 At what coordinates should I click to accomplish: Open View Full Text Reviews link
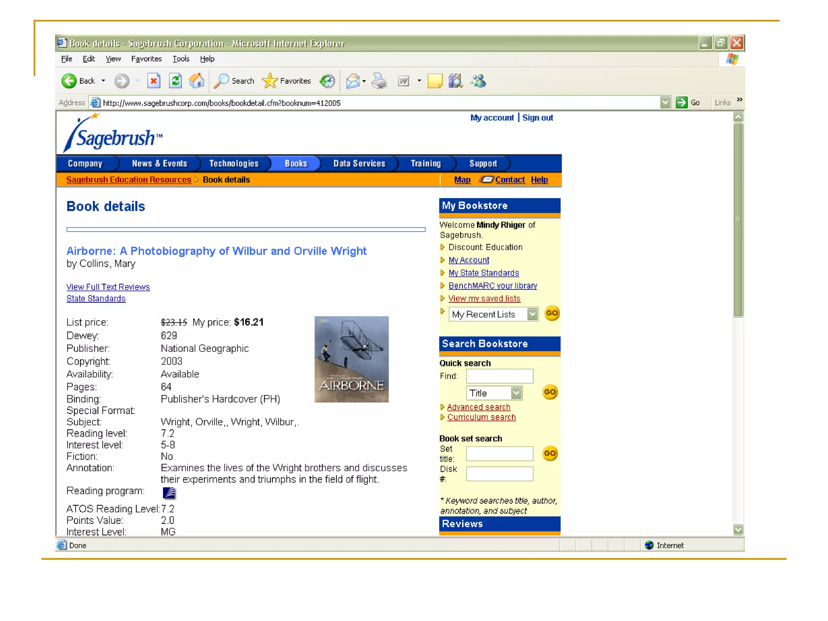coord(108,287)
